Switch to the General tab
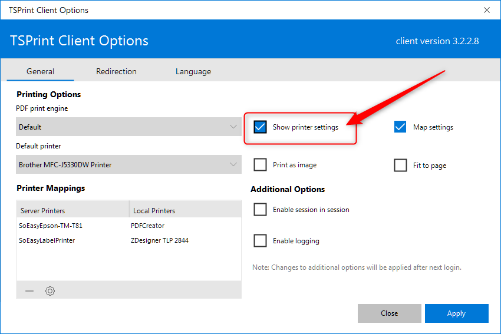This screenshot has width=501, height=334. click(40, 71)
